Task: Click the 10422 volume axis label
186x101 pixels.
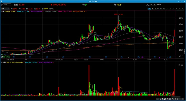Action: (181, 65)
